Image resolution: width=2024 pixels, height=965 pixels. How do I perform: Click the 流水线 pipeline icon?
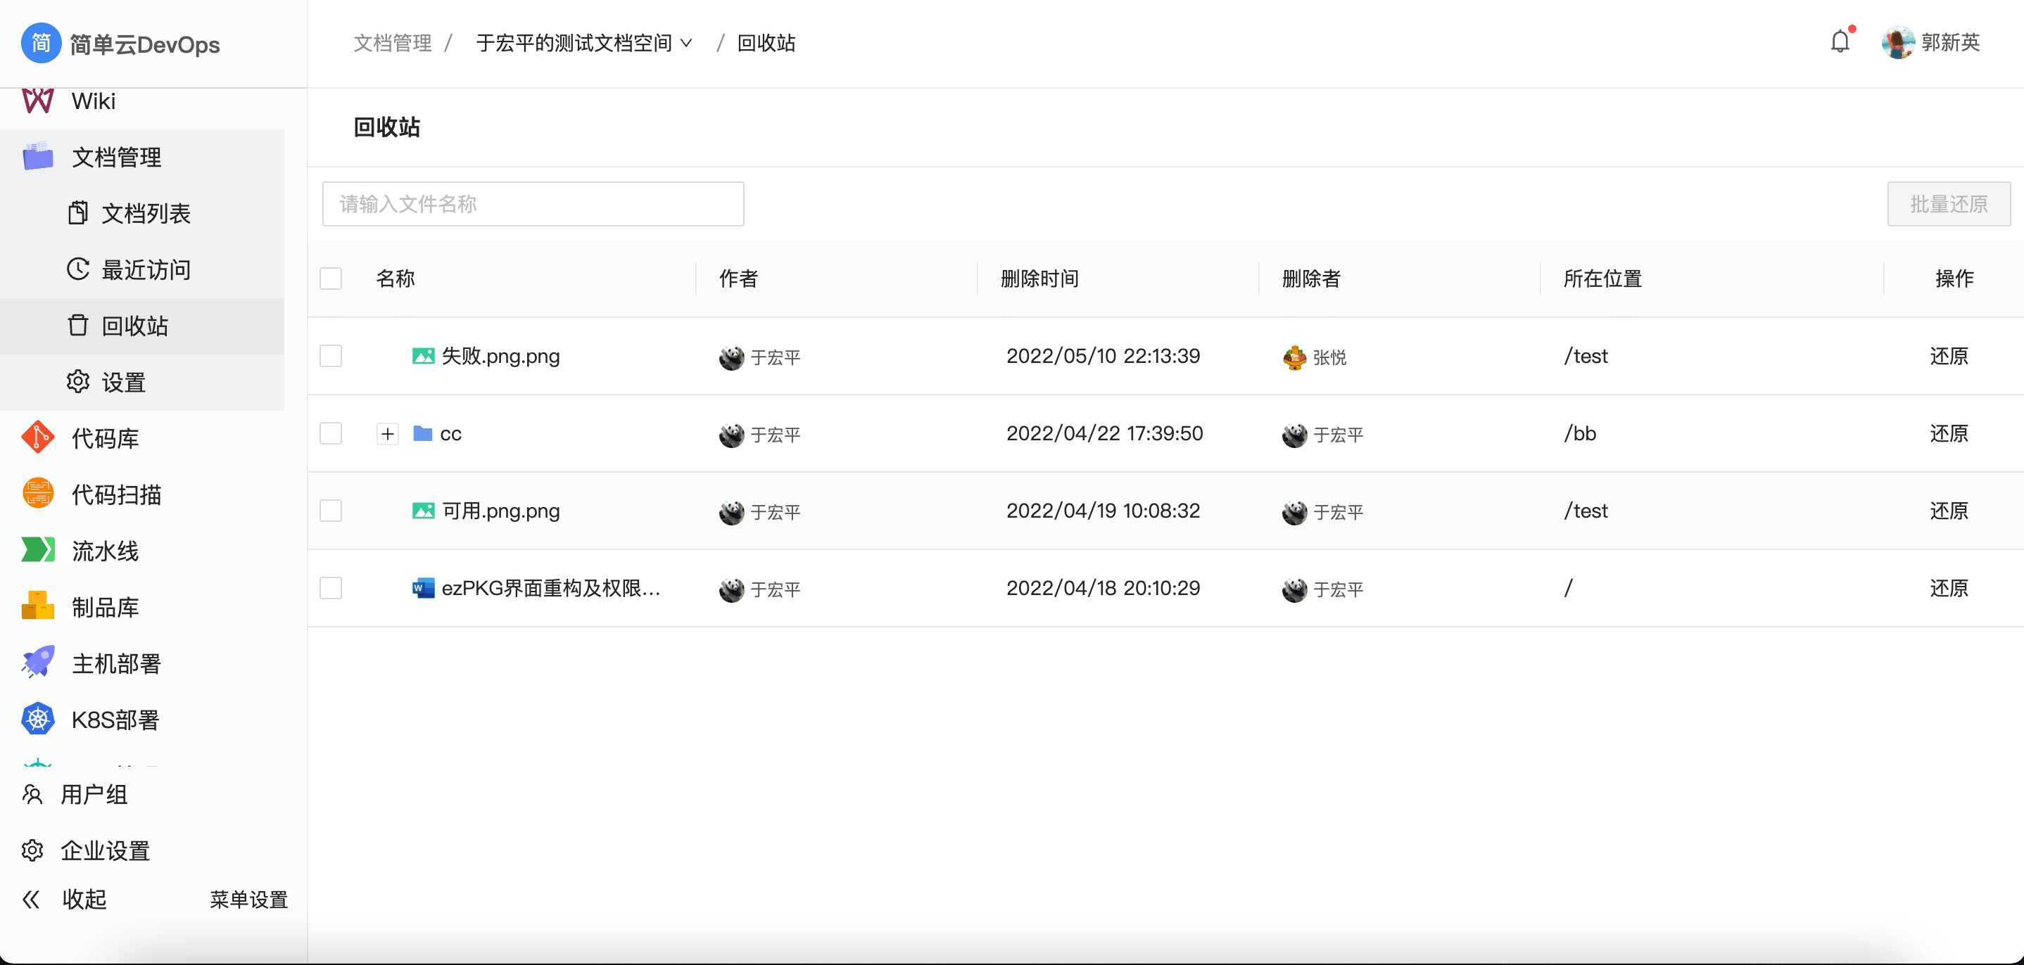coord(38,551)
